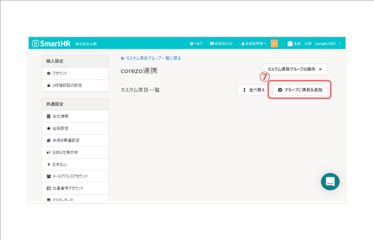Open 会社情報 in sidebar
The image size is (374, 240).
point(75,116)
